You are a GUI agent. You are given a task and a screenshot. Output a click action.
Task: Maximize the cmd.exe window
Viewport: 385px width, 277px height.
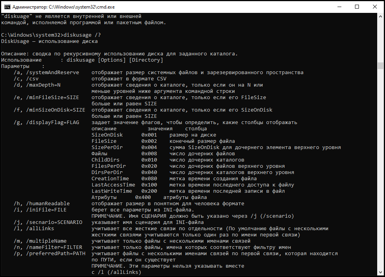357,7
